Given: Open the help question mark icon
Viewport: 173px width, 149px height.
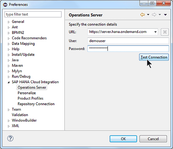Looking at the screenshot, I should click(x=10, y=138).
